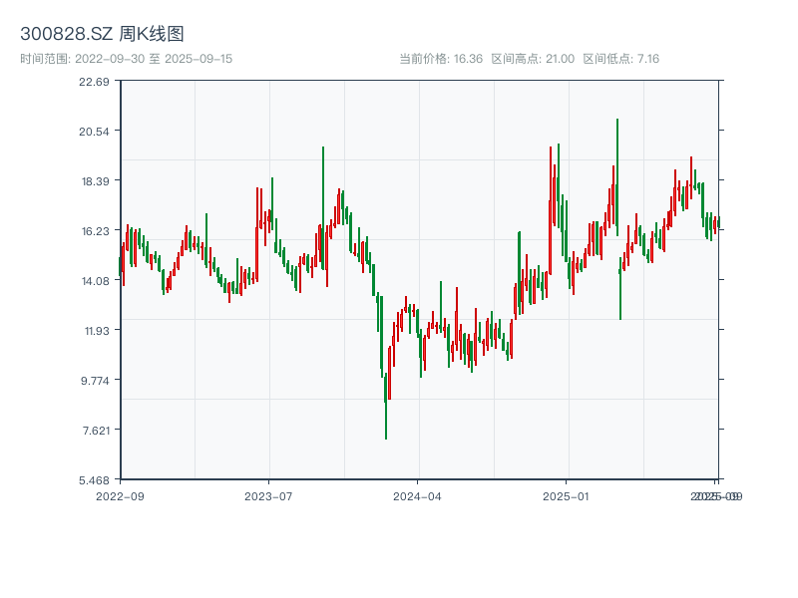The width and height of the screenshot is (798, 598).
Task: Click x-axis label 2023-07
Action: (268, 496)
